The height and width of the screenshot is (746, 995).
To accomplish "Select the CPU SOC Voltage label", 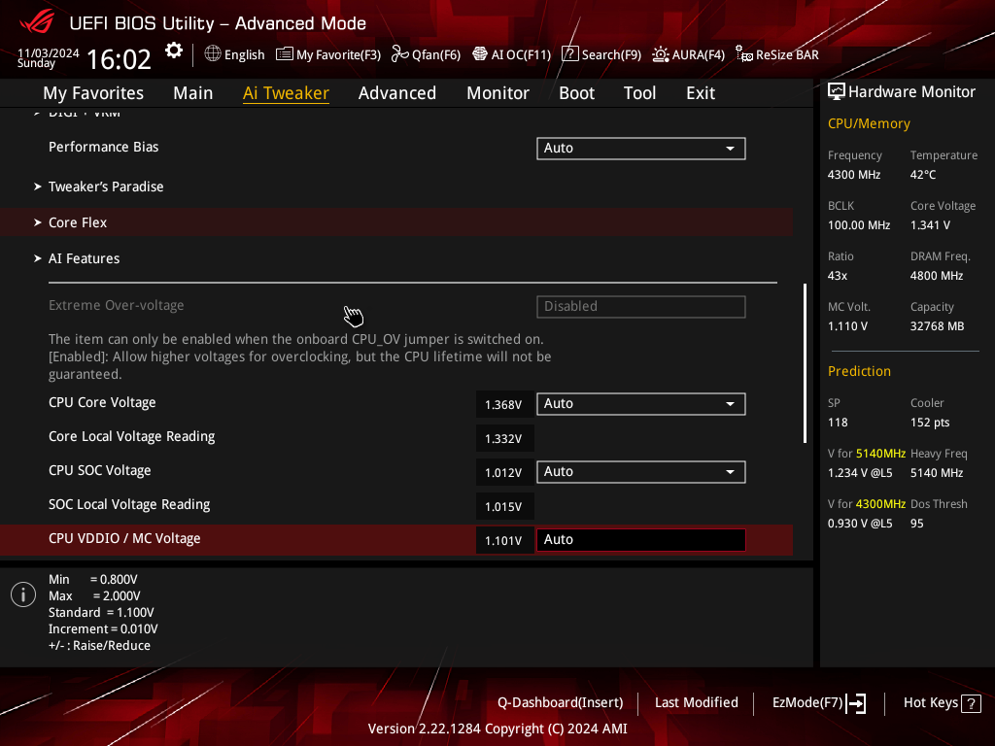I will pyautogui.click(x=100, y=471).
